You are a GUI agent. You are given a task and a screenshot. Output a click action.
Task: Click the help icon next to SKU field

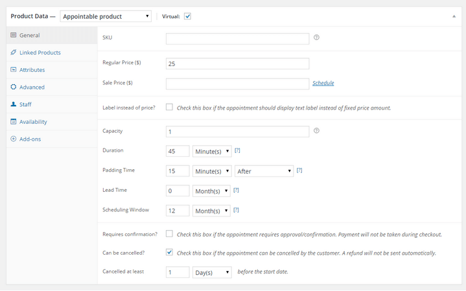pos(316,38)
